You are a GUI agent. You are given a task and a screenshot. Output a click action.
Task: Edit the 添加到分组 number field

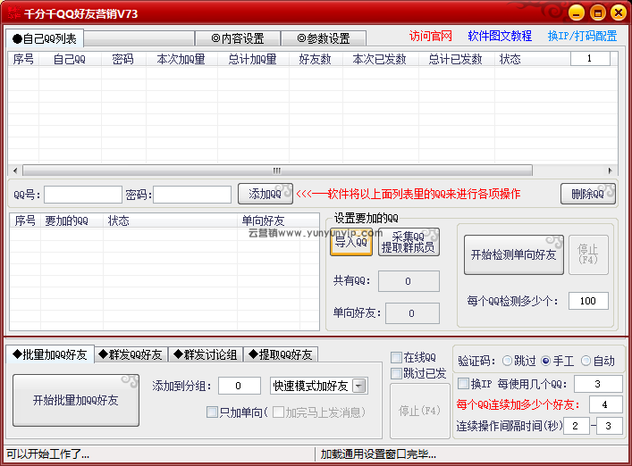coord(240,386)
